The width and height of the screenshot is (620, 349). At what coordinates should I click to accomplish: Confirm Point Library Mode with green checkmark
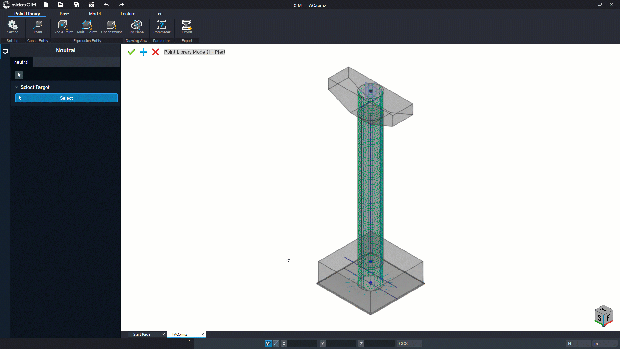coord(131,52)
